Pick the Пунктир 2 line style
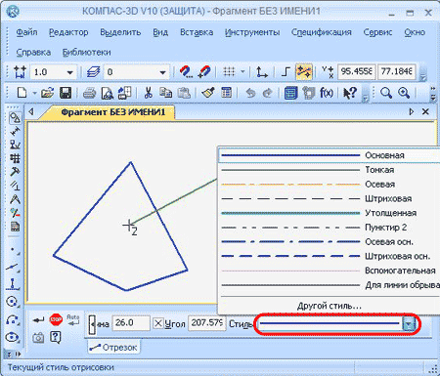Screen dimensions: 440x376 point(329,228)
